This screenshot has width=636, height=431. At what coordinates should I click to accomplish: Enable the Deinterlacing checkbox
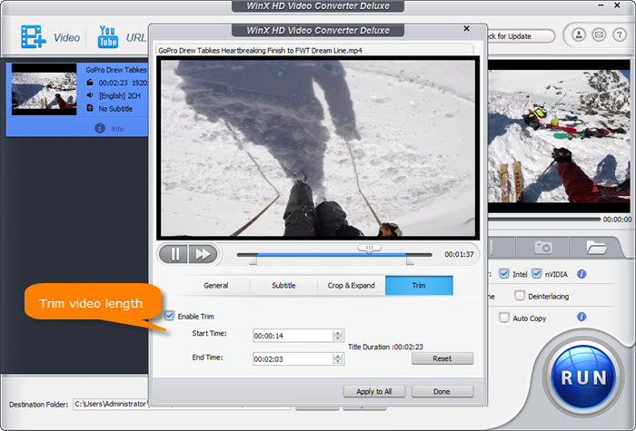[x=519, y=296]
